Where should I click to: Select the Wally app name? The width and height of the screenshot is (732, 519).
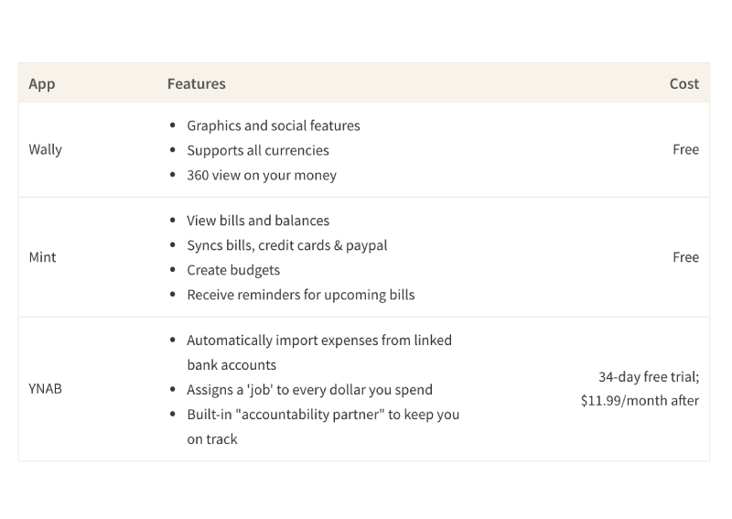(46, 149)
